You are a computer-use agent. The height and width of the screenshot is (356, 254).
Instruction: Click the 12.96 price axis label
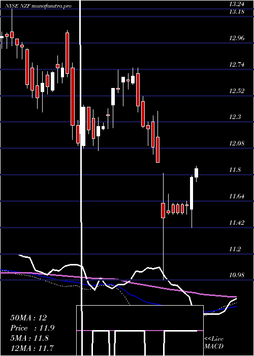pyautogui.click(x=237, y=38)
